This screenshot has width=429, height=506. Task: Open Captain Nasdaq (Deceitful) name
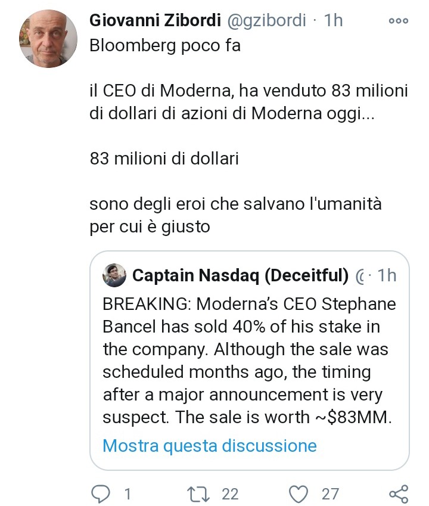(240, 275)
